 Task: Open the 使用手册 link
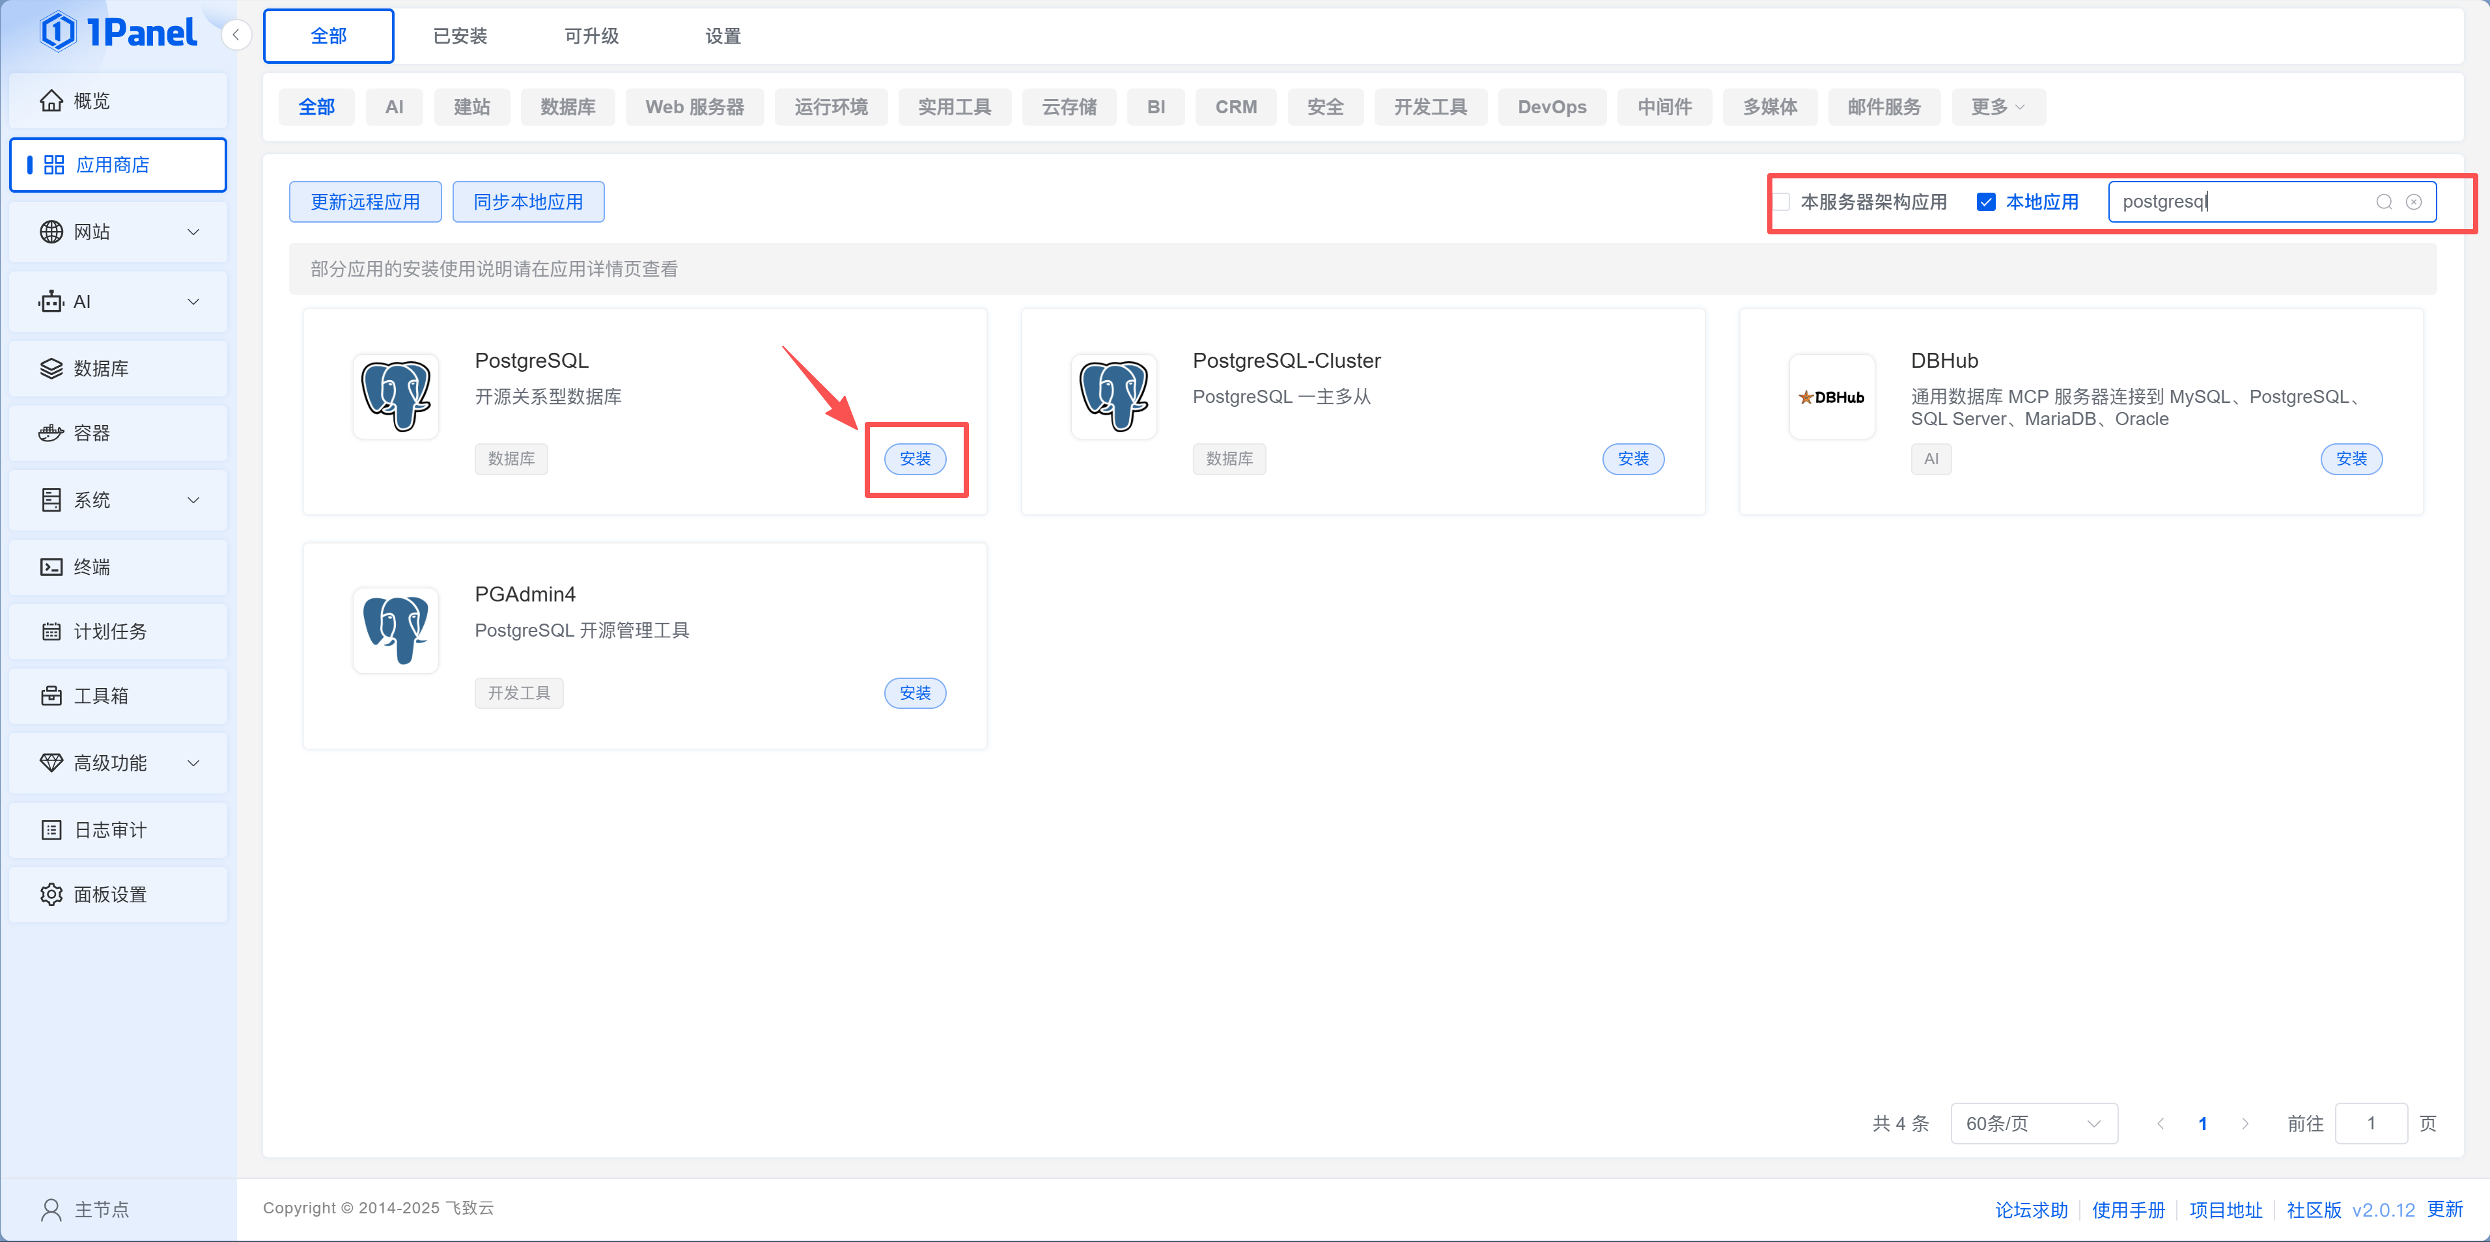2129,1208
